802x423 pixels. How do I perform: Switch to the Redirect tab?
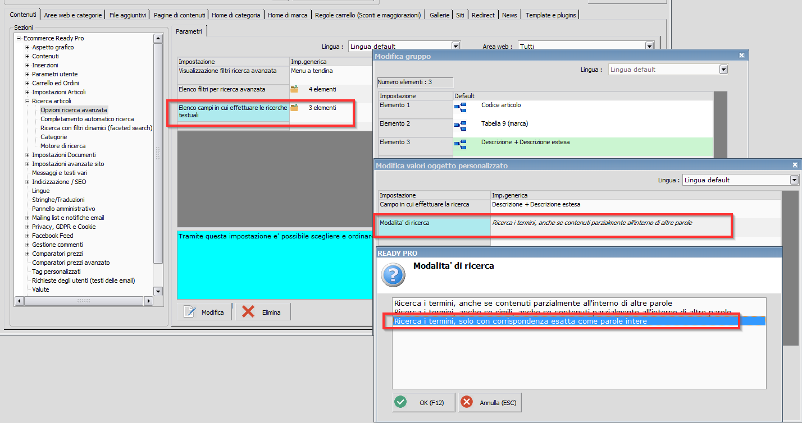484,15
